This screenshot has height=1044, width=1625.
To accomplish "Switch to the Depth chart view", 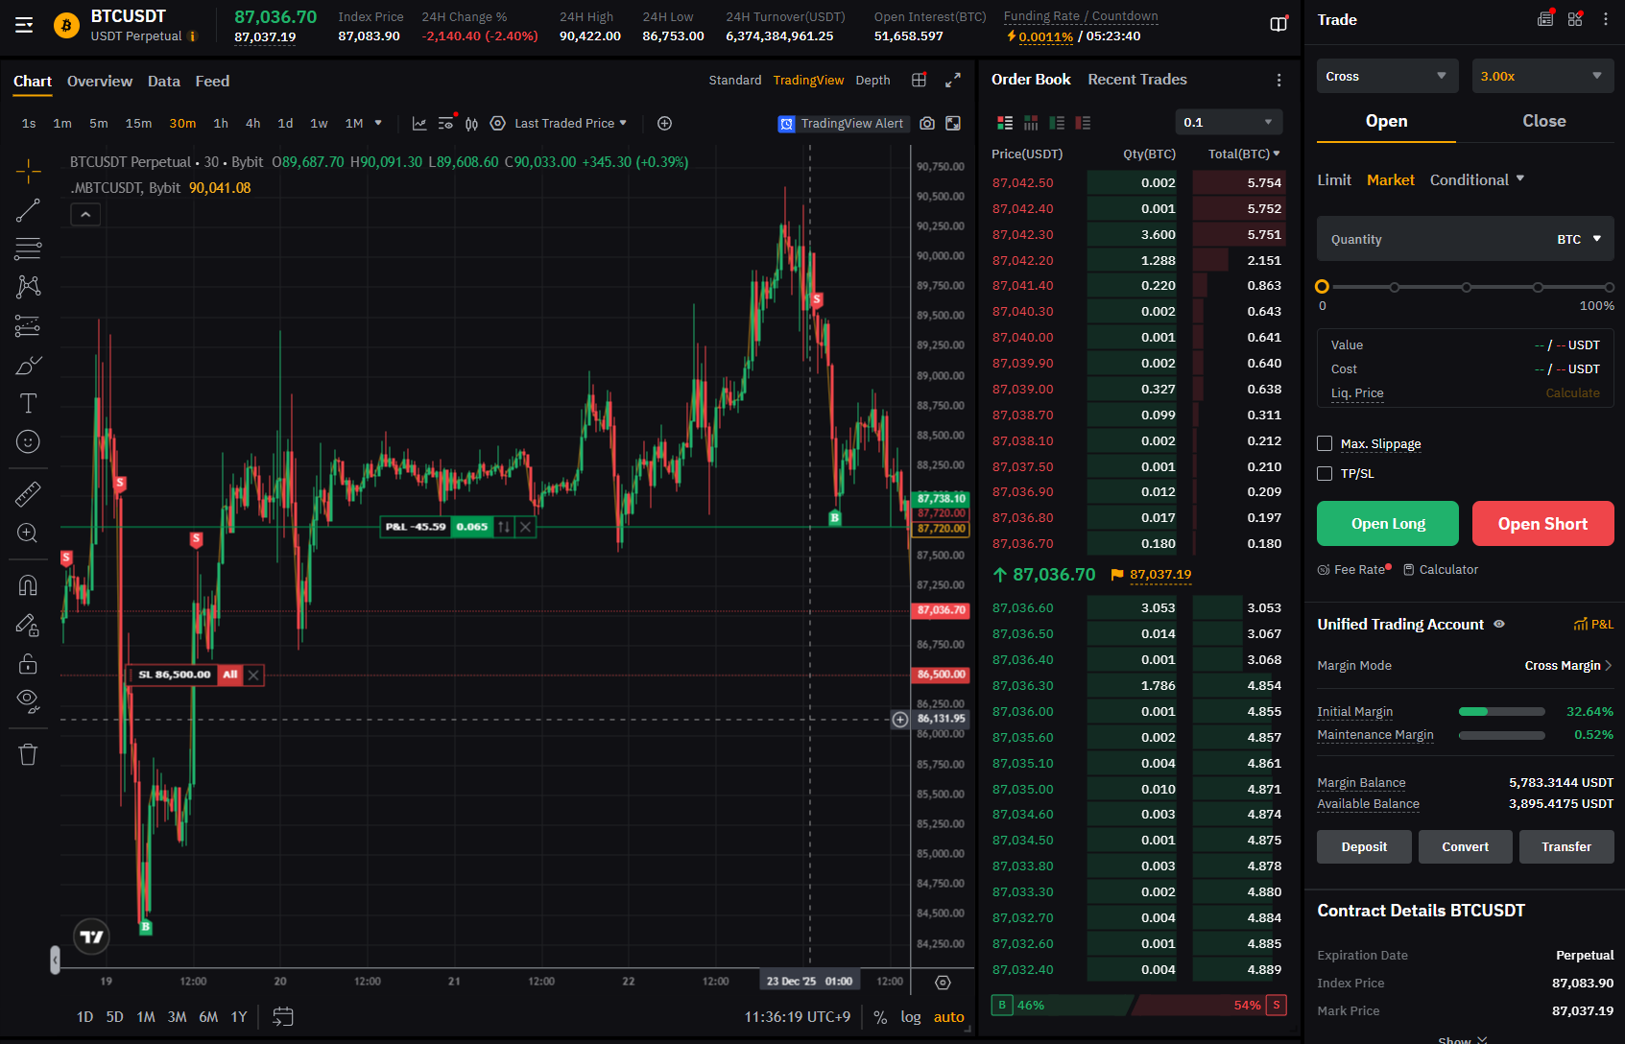I will pos(872,80).
